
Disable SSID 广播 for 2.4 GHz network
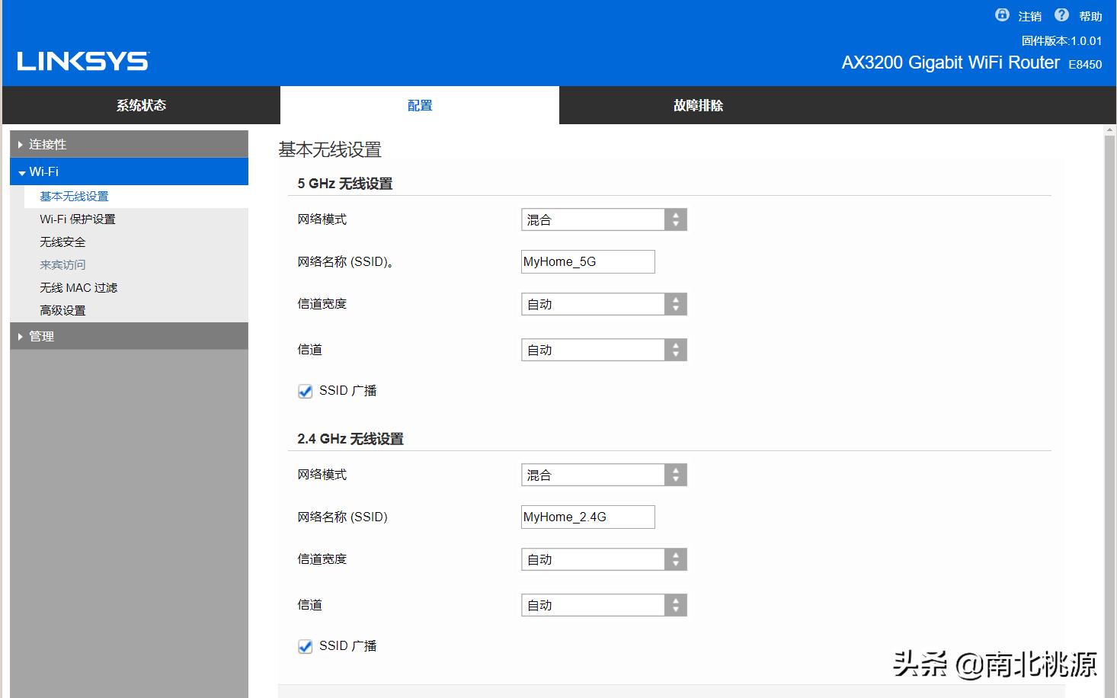[305, 645]
